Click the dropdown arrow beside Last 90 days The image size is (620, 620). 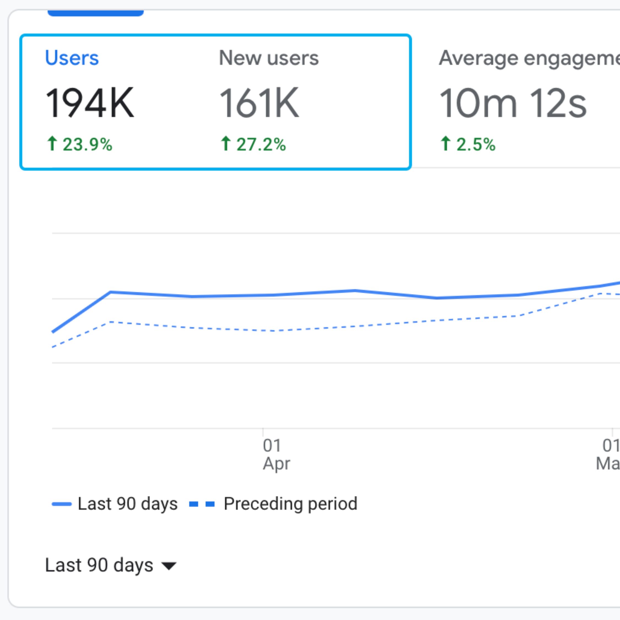point(169,566)
